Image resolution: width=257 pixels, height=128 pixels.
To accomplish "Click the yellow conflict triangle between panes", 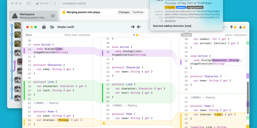I will (x=104, y=123).
